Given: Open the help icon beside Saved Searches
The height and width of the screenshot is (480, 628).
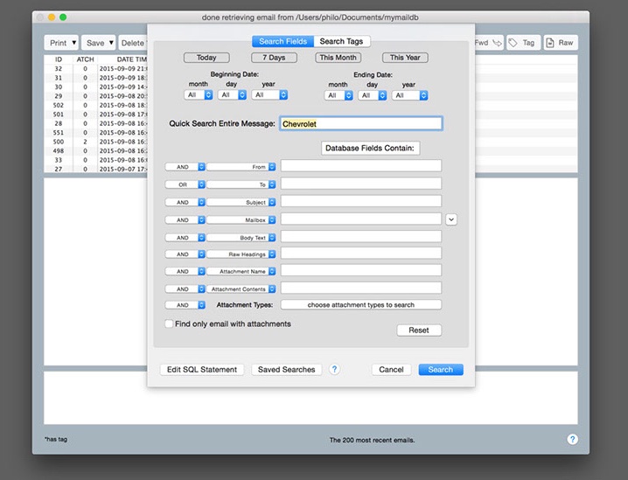Looking at the screenshot, I should pyautogui.click(x=335, y=370).
